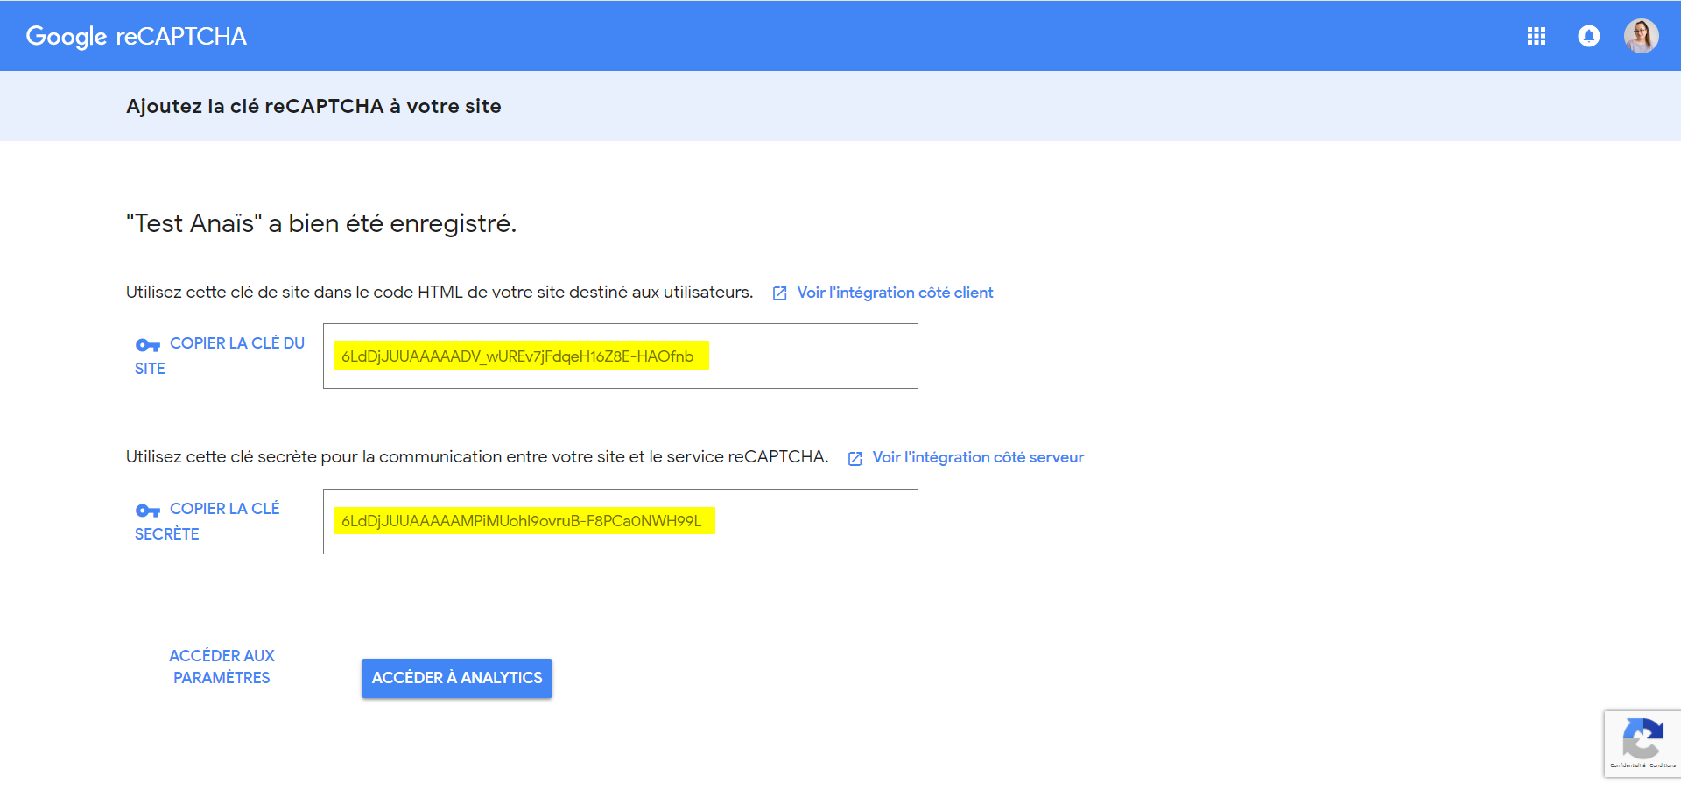Open the notifications bell icon
This screenshot has width=1681, height=790.
[x=1588, y=36]
